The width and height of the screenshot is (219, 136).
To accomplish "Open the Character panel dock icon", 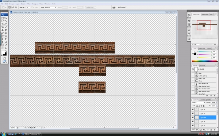I will pos(189,30).
